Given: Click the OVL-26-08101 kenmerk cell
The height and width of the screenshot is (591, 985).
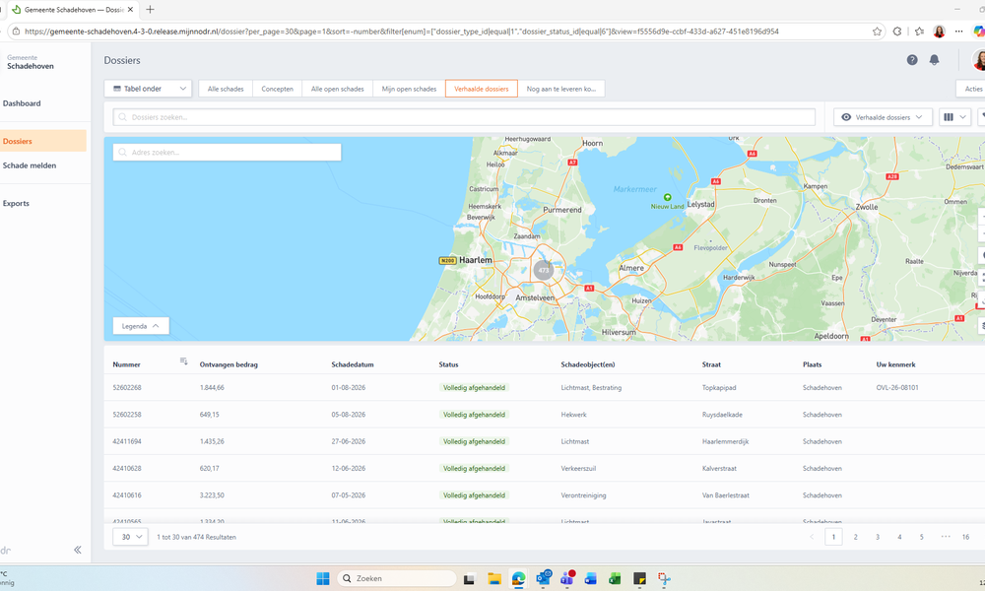Looking at the screenshot, I should click(897, 387).
